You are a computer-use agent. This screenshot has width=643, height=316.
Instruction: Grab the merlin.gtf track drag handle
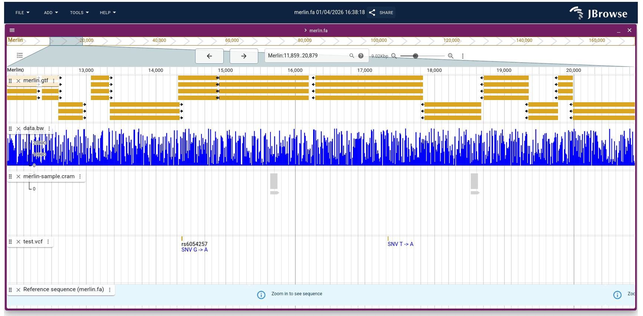coord(10,81)
